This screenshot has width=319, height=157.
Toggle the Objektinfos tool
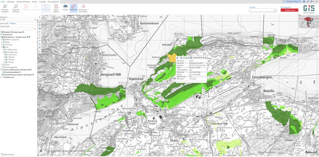click(x=74, y=7)
